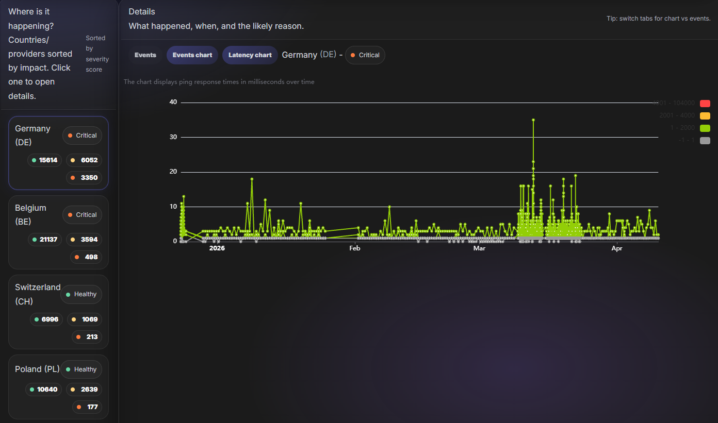Click Poland's green count 10640
The height and width of the screenshot is (423, 718).
click(43, 390)
